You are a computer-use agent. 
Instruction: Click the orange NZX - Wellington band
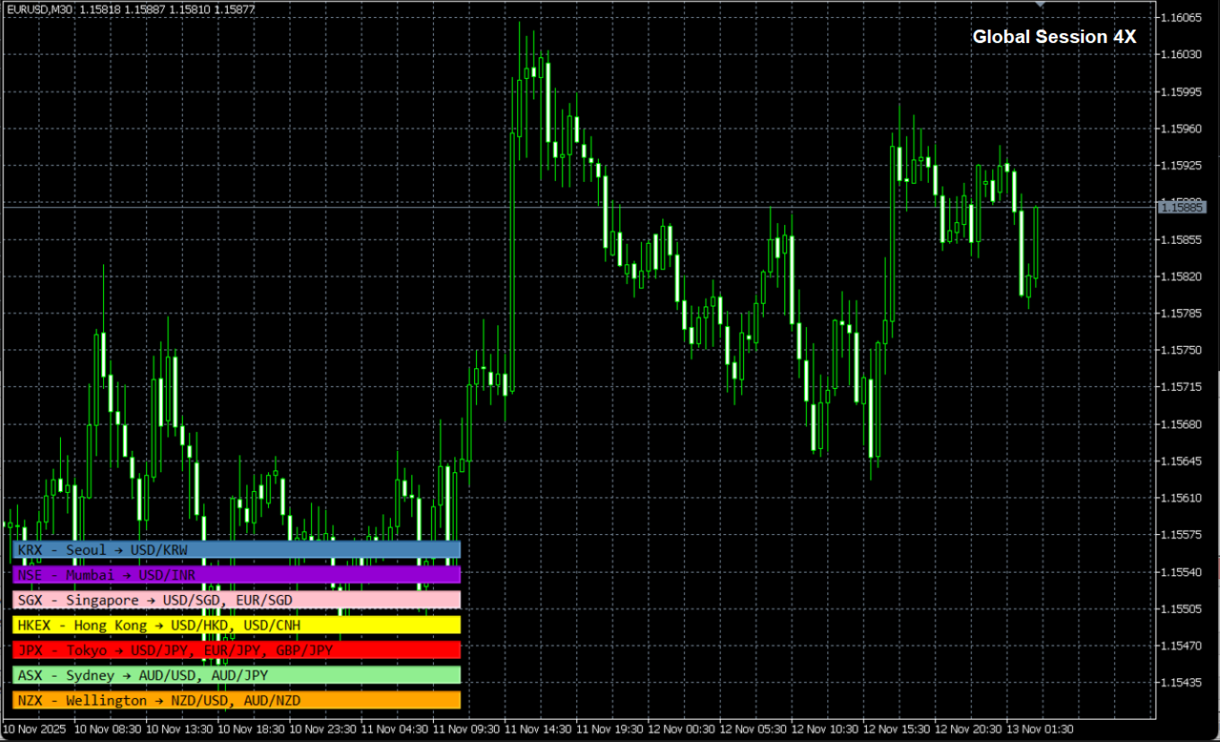pos(233,700)
